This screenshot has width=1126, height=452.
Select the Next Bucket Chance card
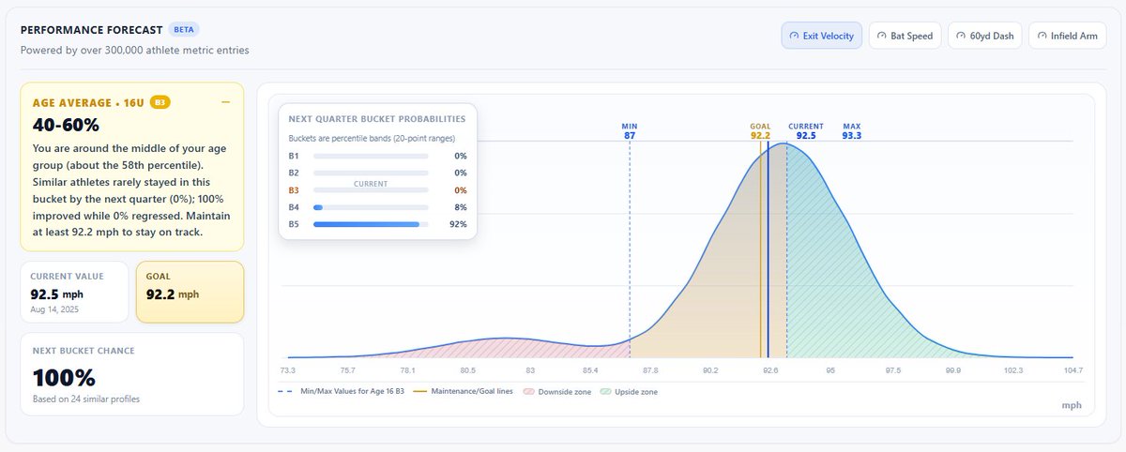132,373
